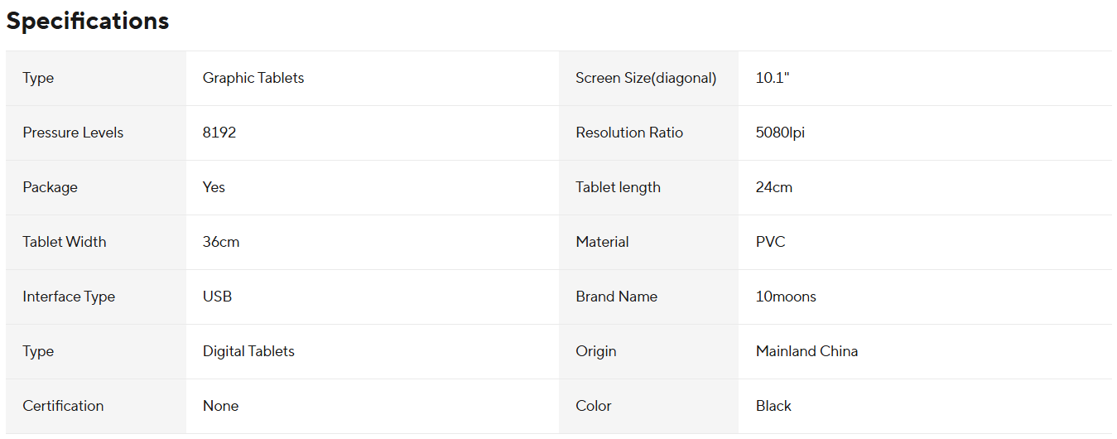Click the PVC material value
The height and width of the screenshot is (439, 1117).
(x=770, y=242)
